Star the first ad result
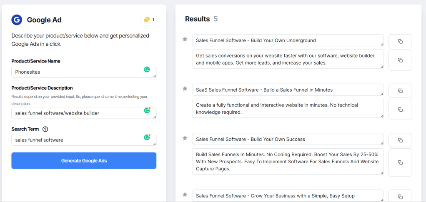Screen dimensions: 426x202 [x=185, y=40]
